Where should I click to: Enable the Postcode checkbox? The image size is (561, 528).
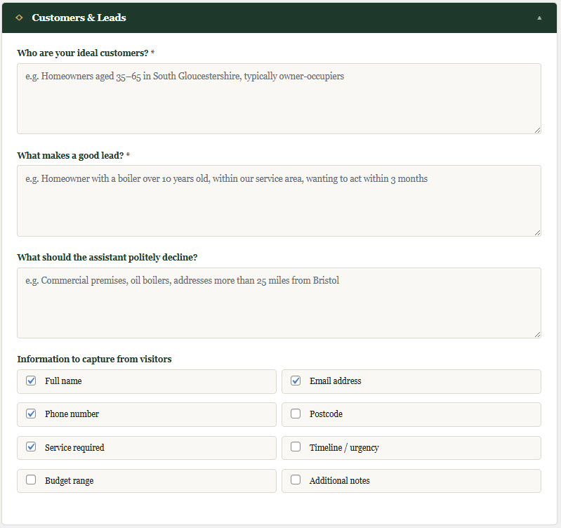(296, 414)
